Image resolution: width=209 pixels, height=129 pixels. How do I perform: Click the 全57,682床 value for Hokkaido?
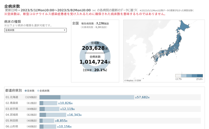point(142,97)
